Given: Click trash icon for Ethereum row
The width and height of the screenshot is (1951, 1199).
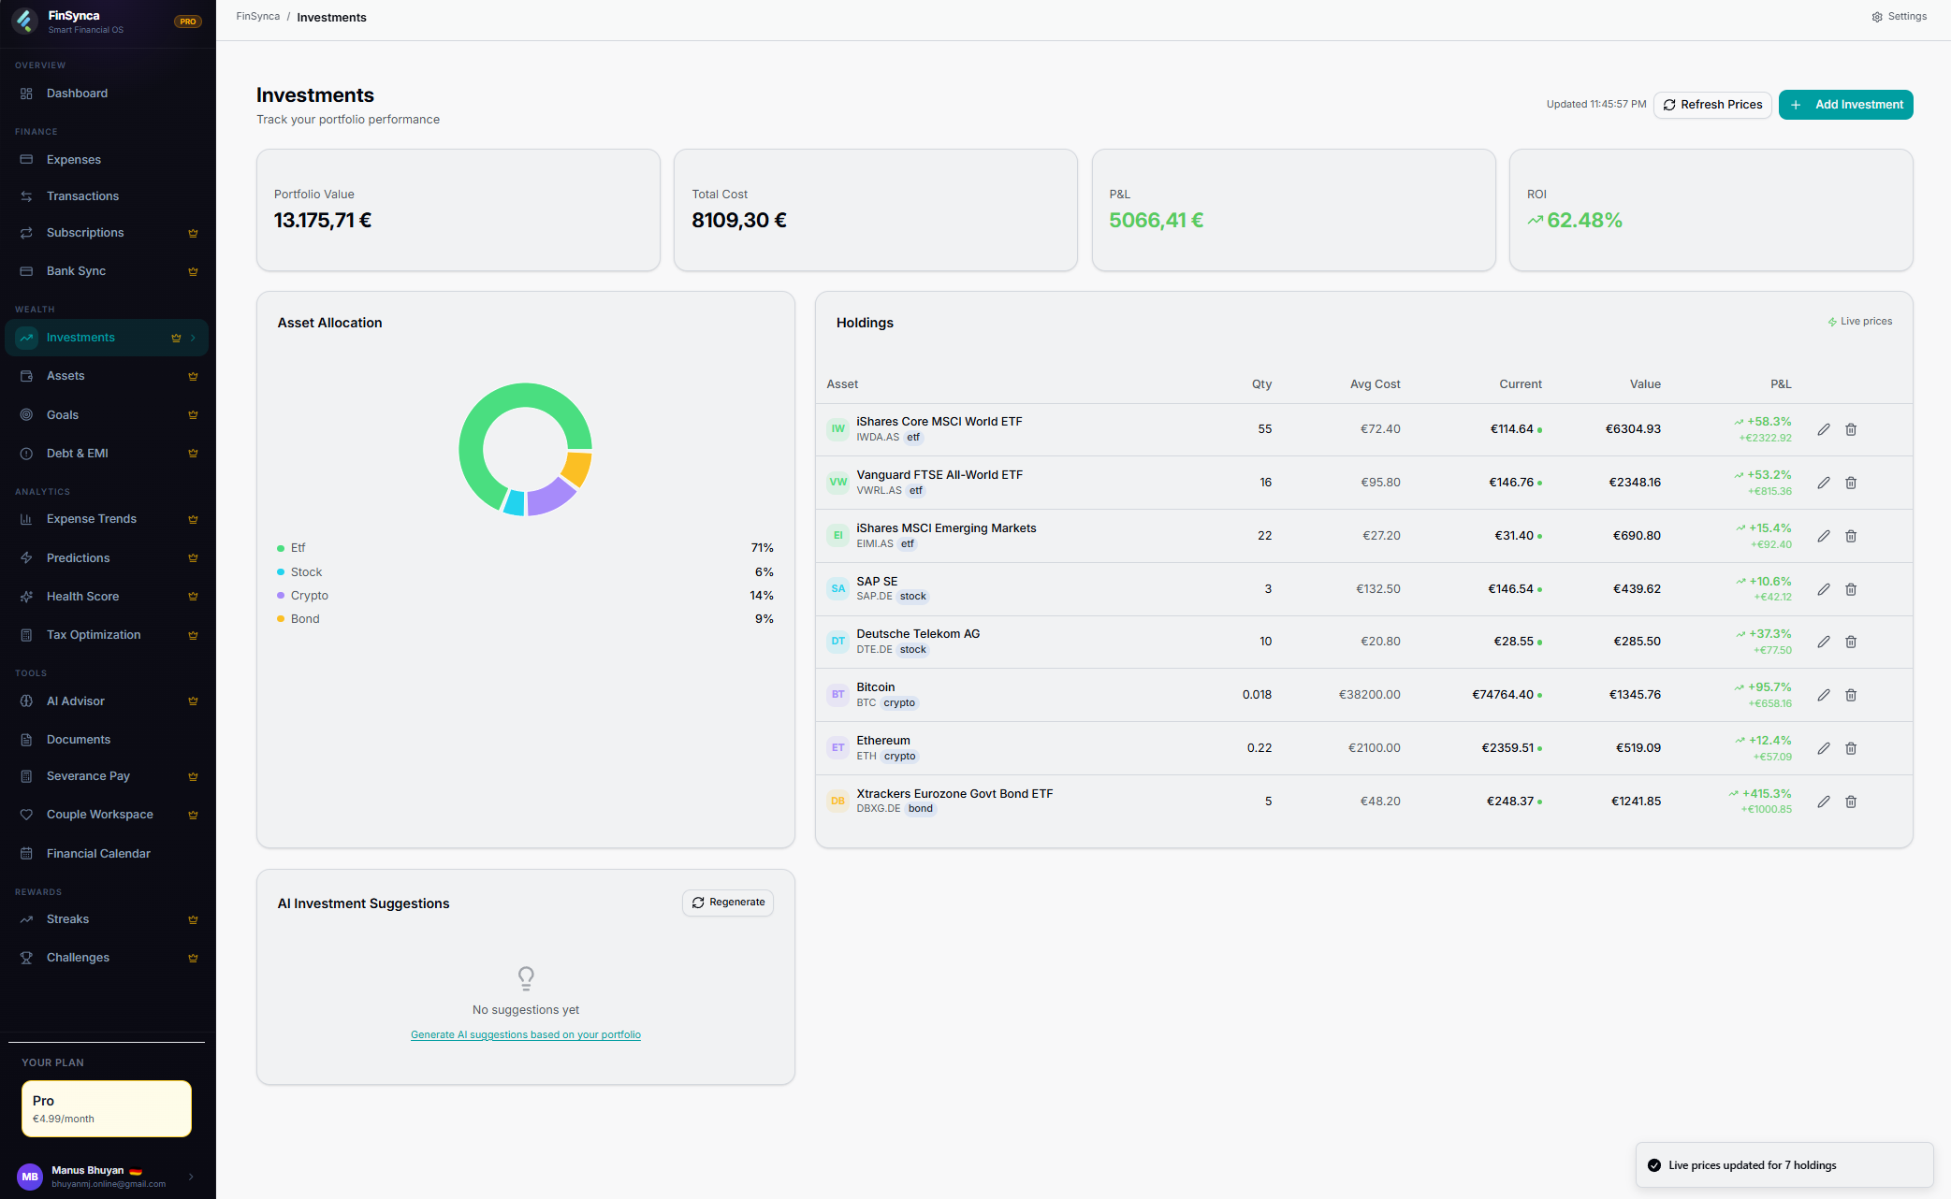Looking at the screenshot, I should [1850, 748].
